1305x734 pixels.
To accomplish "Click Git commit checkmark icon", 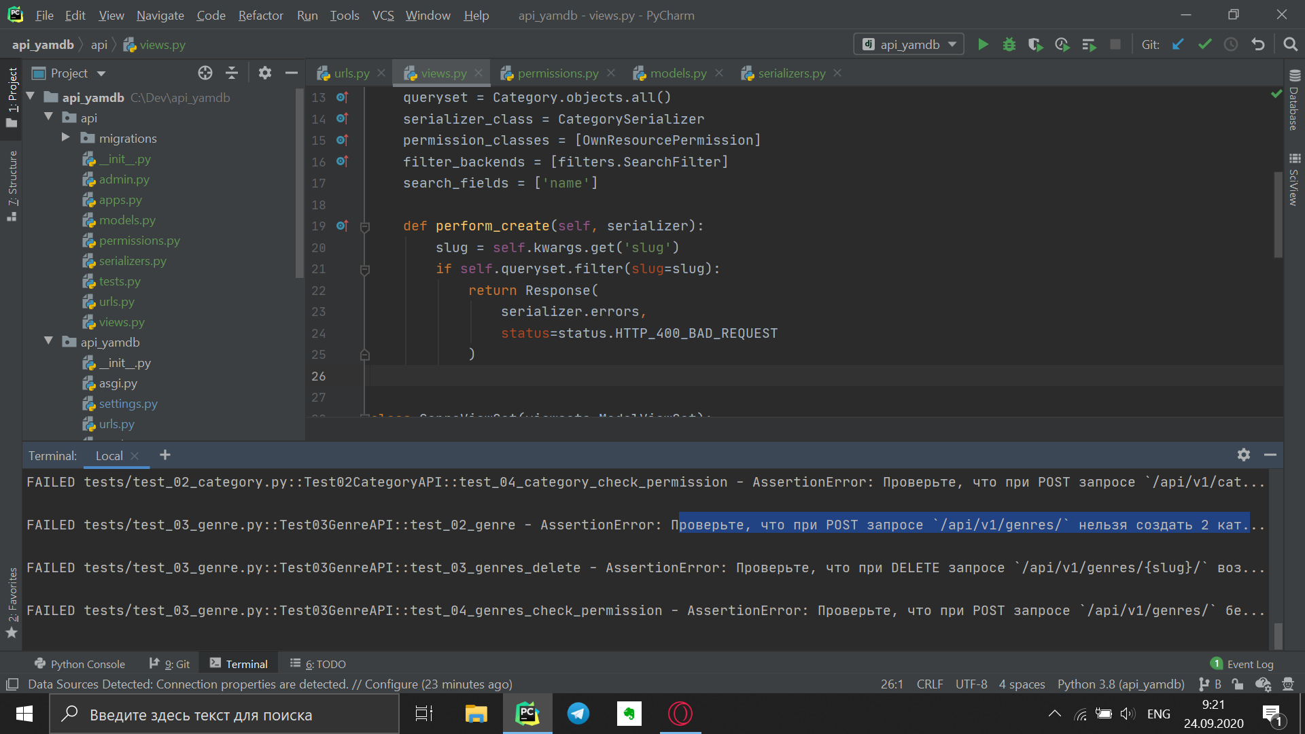I will 1204,45.
